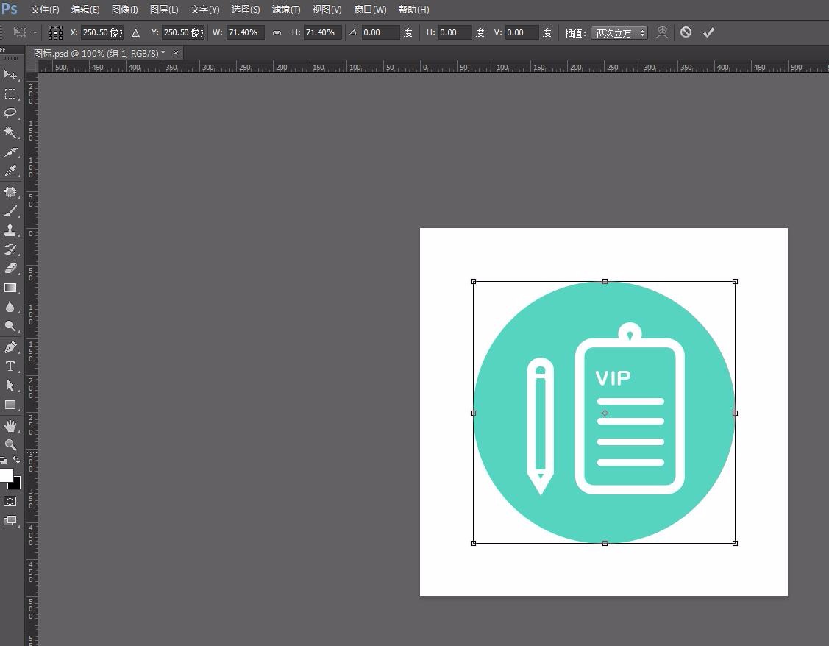829x646 pixels.
Task: Select the Path Selection tool
Action: (x=10, y=386)
